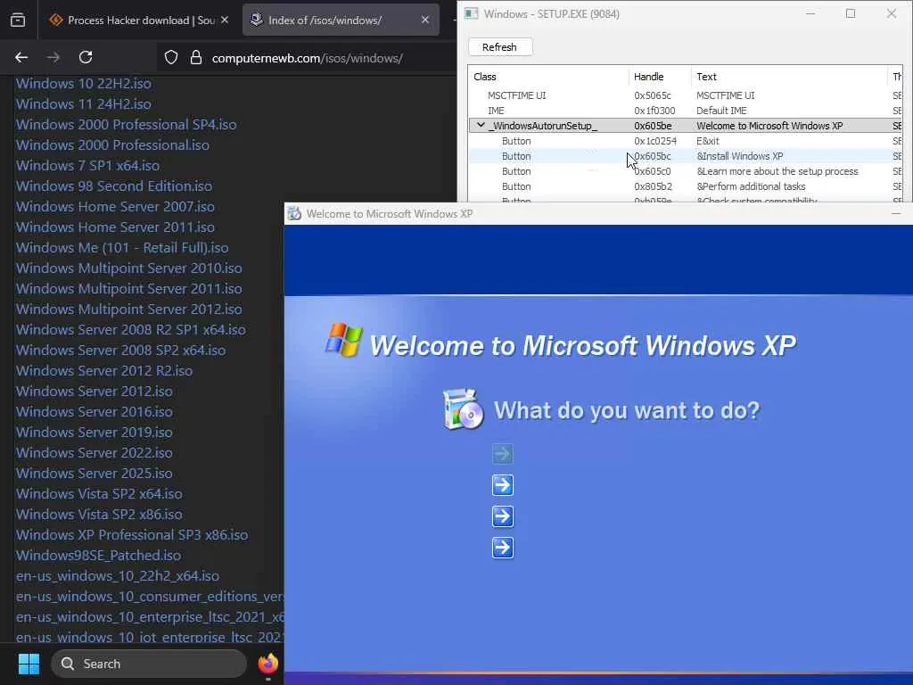This screenshot has width=913, height=685.
Task: Select the &Learn more about setup row
Action: pos(685,171)
